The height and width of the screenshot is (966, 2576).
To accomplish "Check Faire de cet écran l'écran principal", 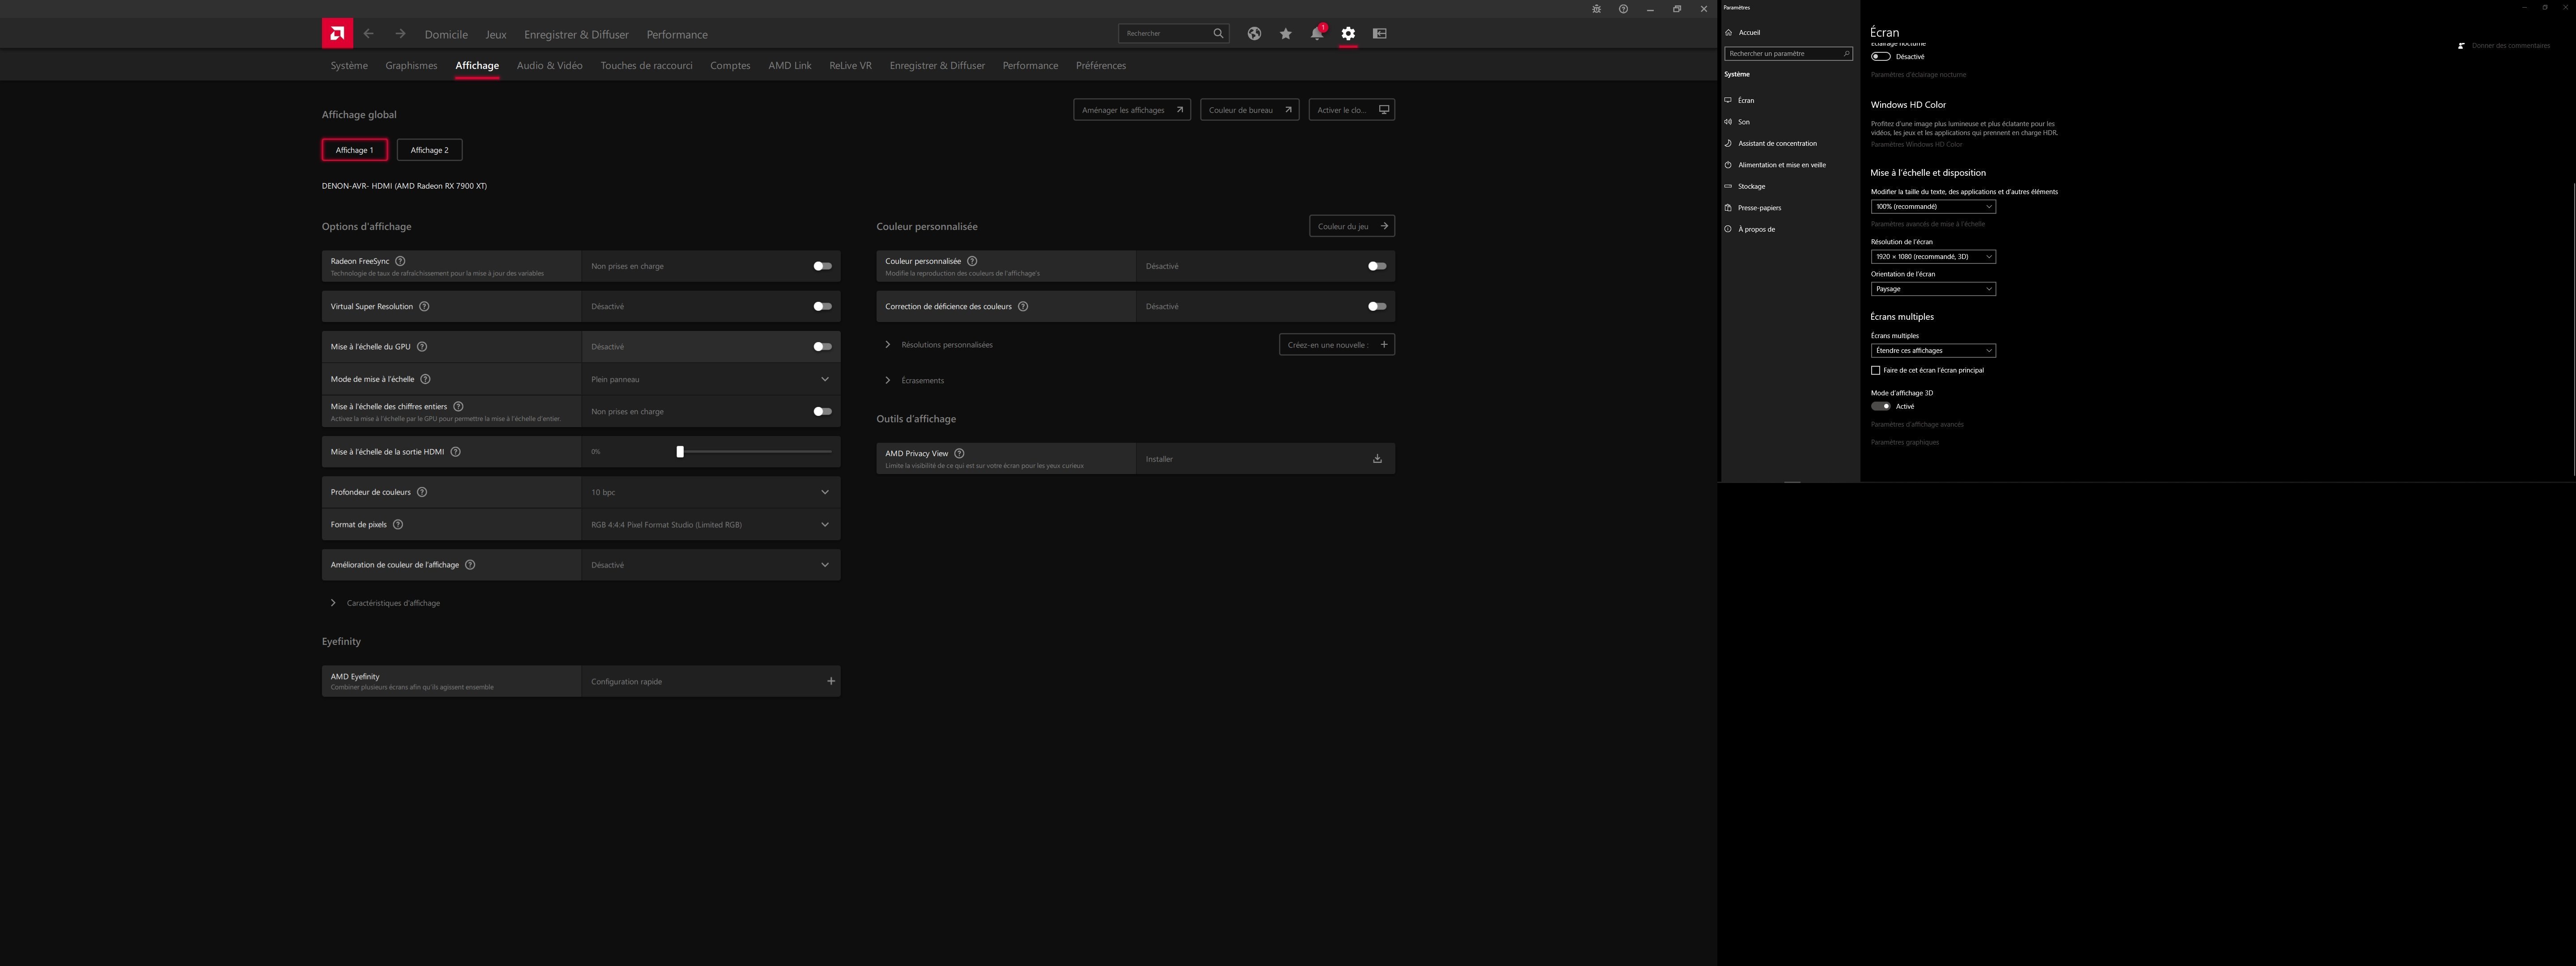I will click(x=1875, y=370).
